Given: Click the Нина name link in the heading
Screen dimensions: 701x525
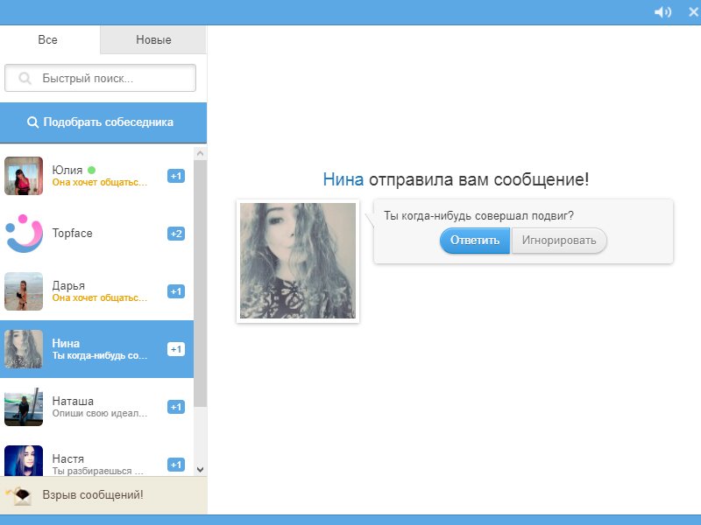Looking at the screenshot, I should pos(343,179).
